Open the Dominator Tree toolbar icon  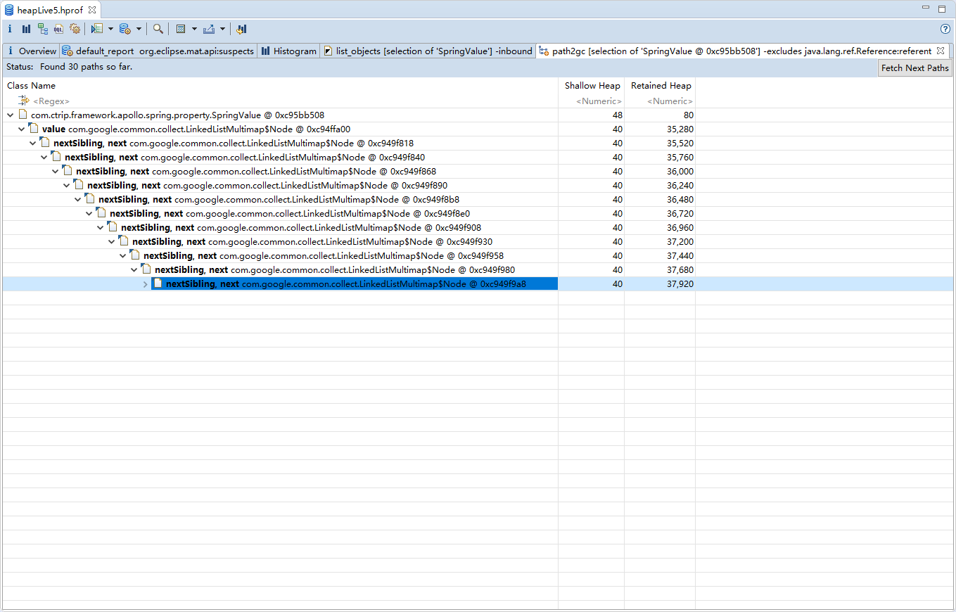[43, 29]
